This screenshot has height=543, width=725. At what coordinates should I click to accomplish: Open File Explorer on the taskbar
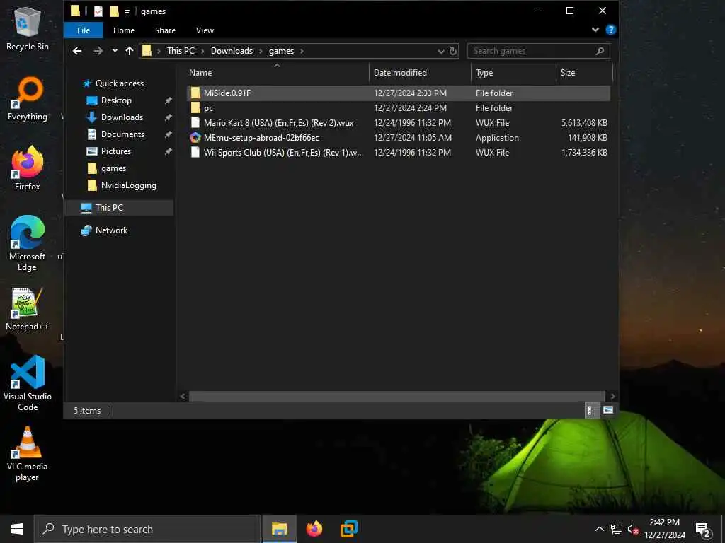point(279,529)
